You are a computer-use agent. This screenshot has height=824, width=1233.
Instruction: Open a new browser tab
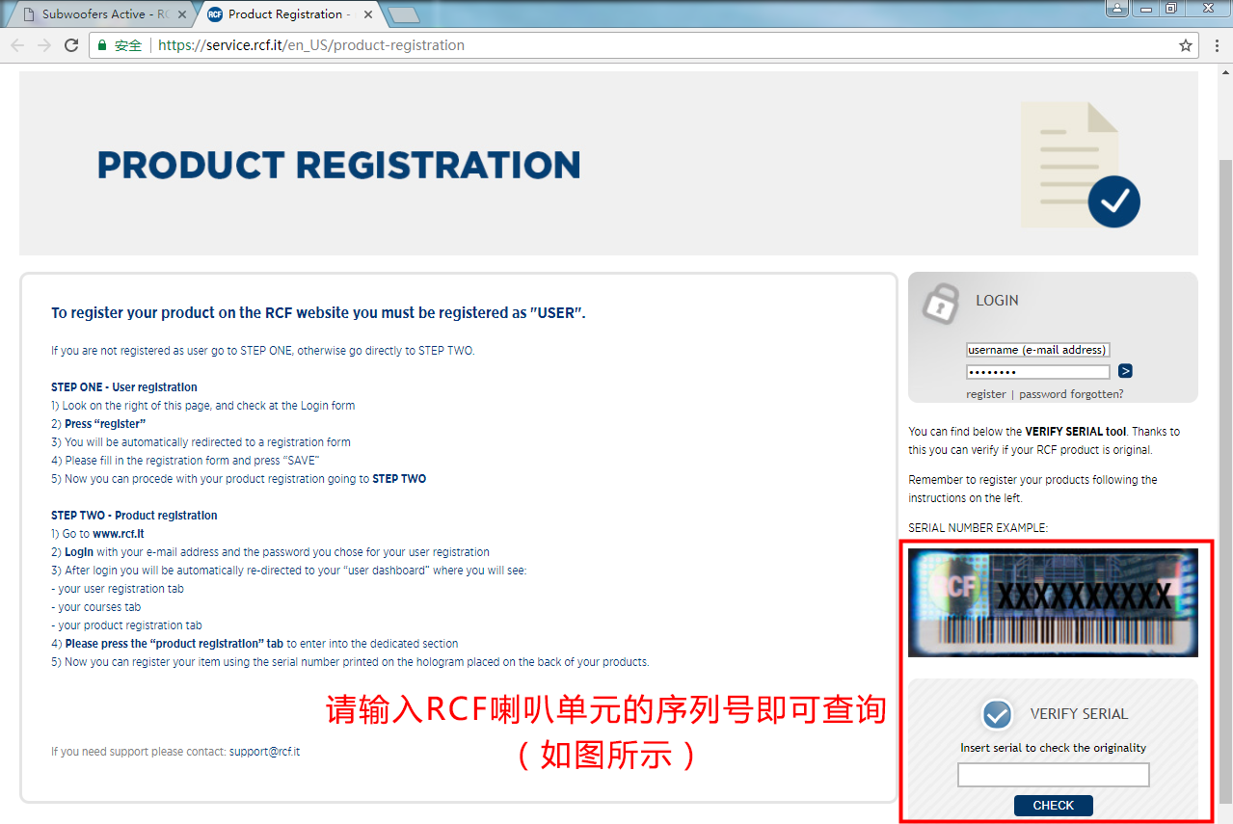(x=403, y=14)
